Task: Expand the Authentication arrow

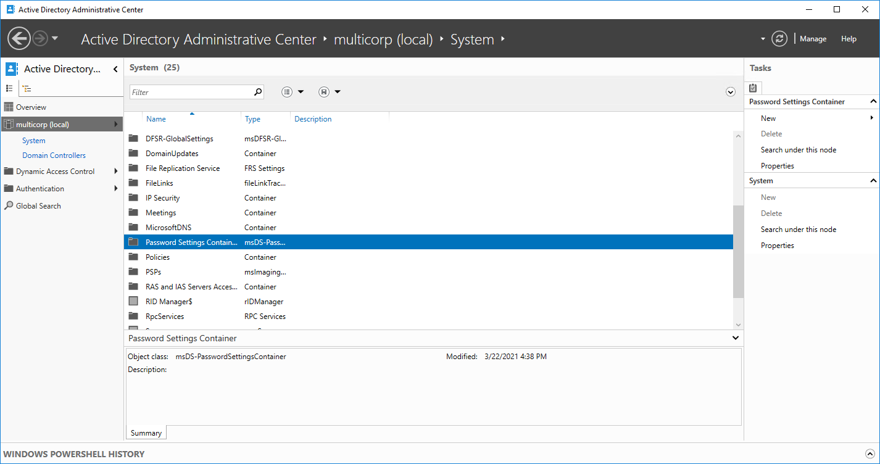Action: (116, 189)
